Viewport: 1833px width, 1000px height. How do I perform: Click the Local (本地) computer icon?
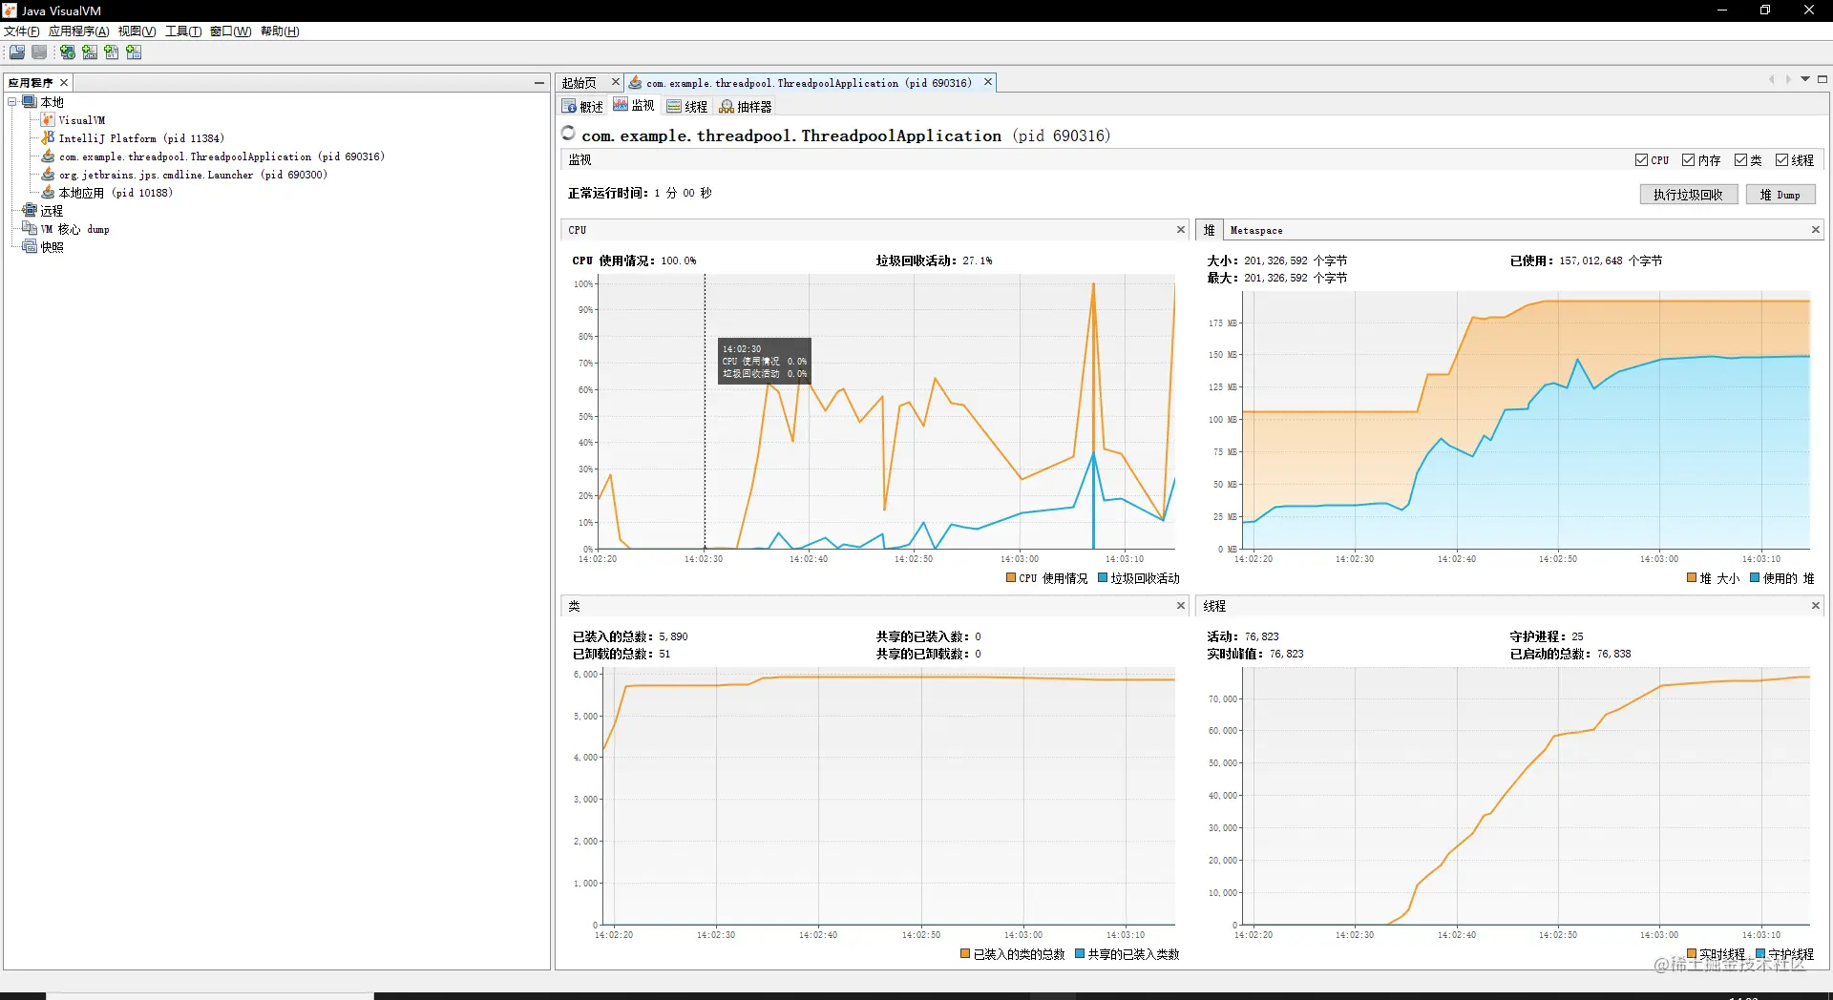click(30, 102)
